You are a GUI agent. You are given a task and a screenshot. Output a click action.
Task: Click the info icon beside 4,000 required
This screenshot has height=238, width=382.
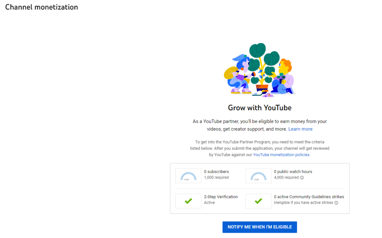point(302,178)
